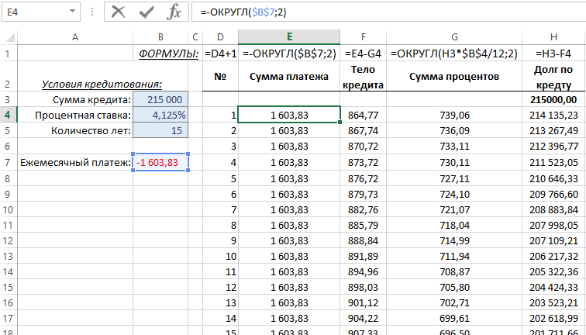This screenshot has height=335, width=586.
Task: Click the Cancel X icon in formula bar
Action: (119, 12)
